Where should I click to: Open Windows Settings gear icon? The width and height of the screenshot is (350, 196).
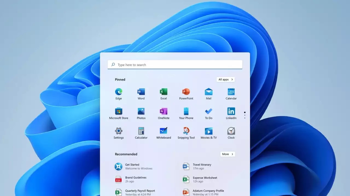pyautogui.click(x=119, y=131)
